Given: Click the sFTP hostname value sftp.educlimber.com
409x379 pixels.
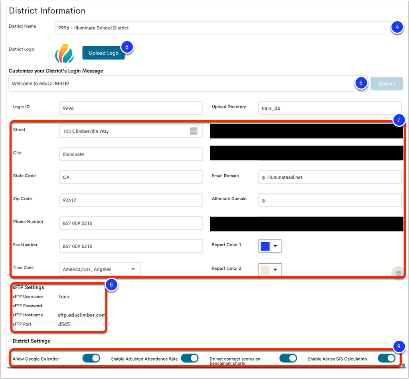Looking at the screenshot, I should pos(82,315).
